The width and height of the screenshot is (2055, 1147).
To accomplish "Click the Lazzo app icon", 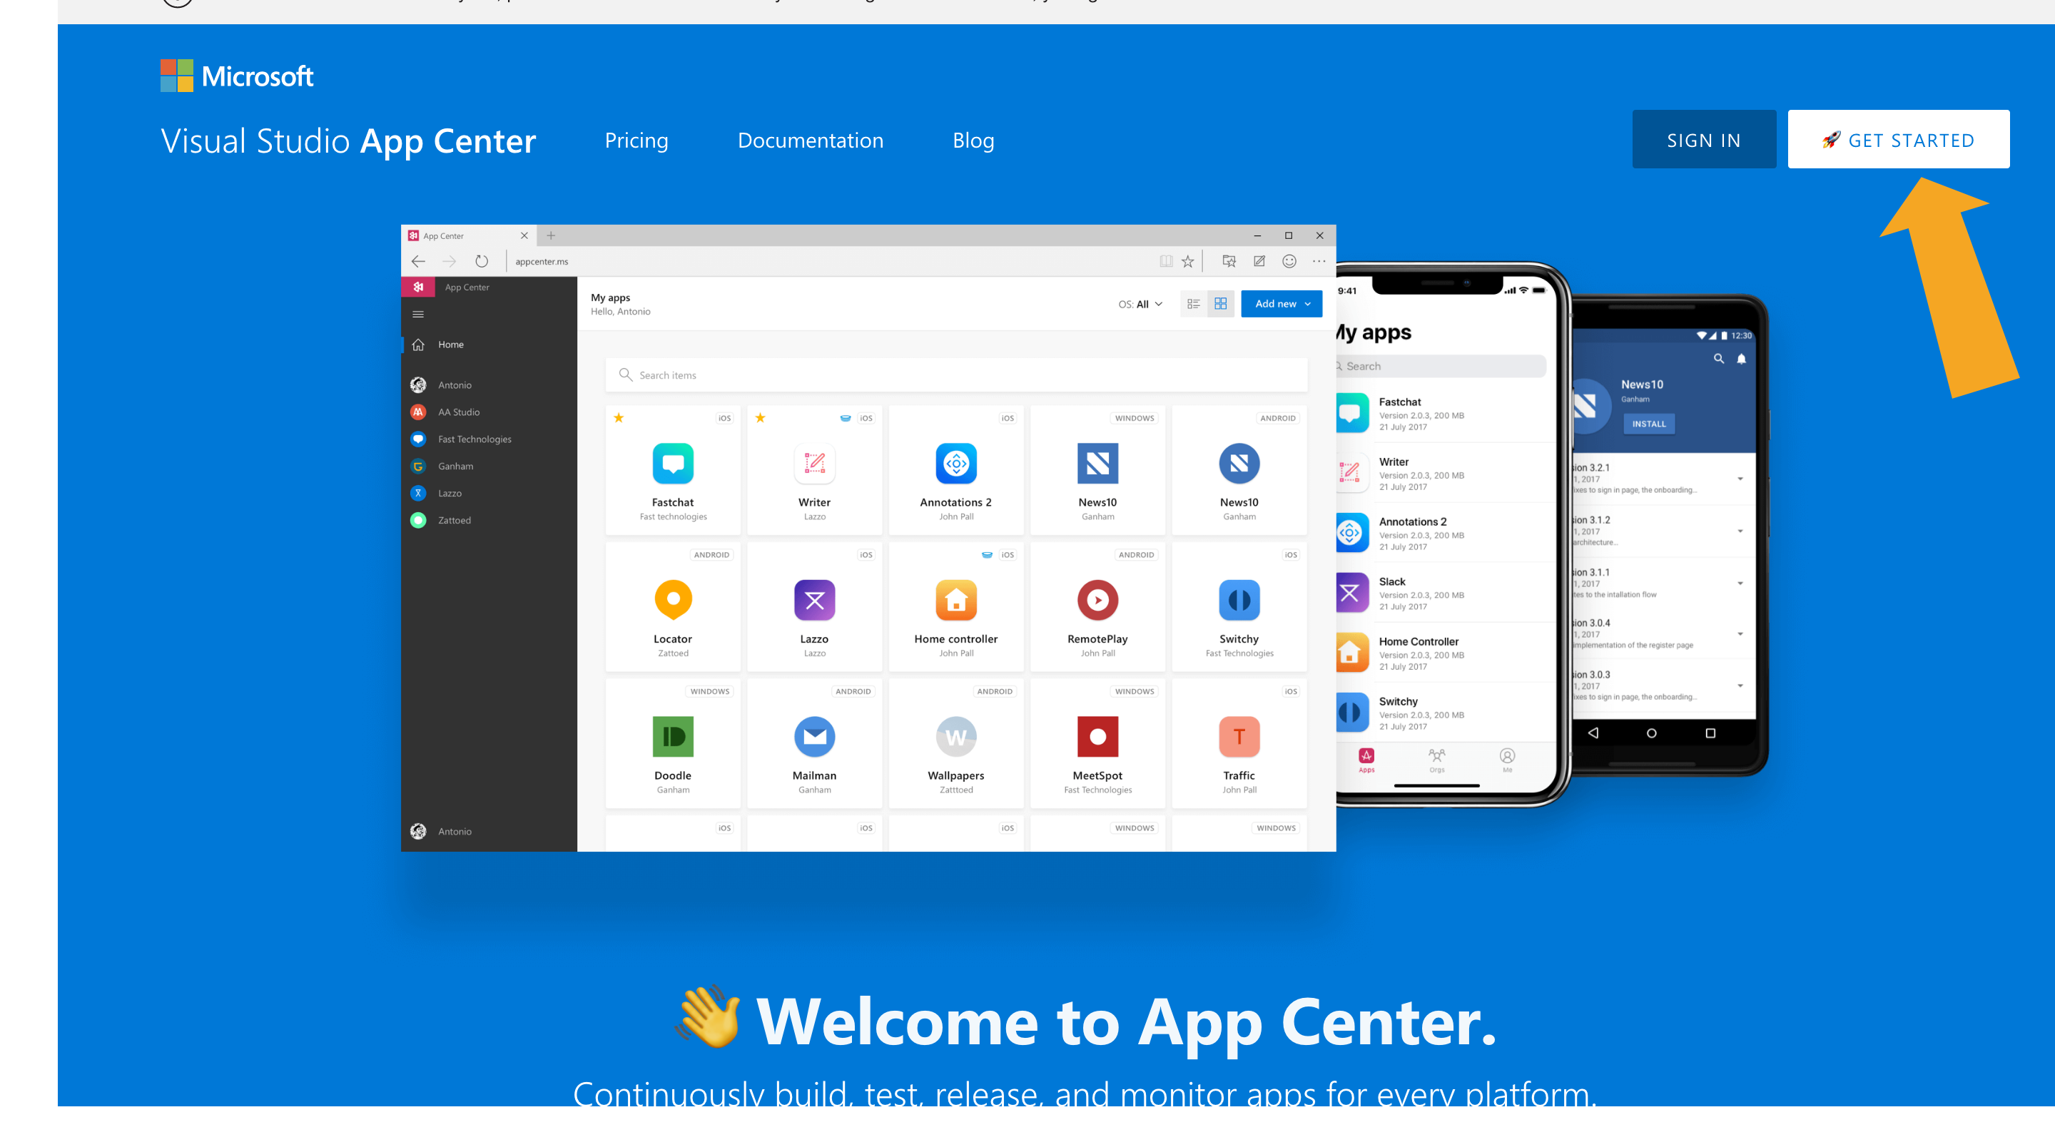I will pyautogui.click(x=813, y=600).
